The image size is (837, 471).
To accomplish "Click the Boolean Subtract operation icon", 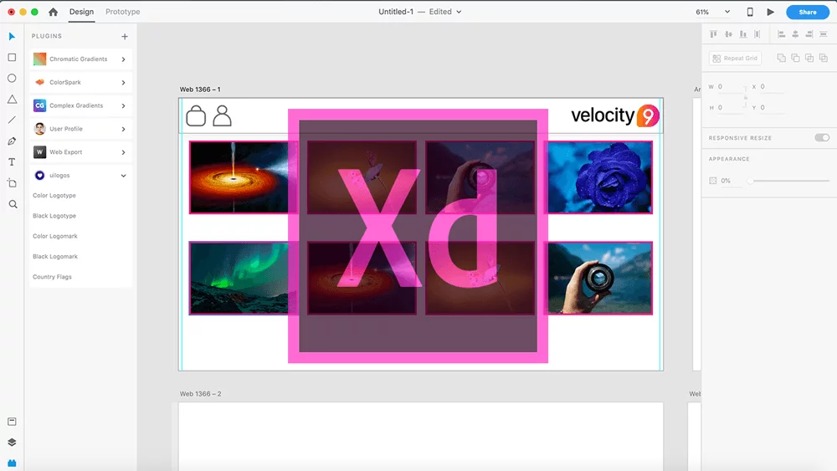I will (x=795, y=58).
